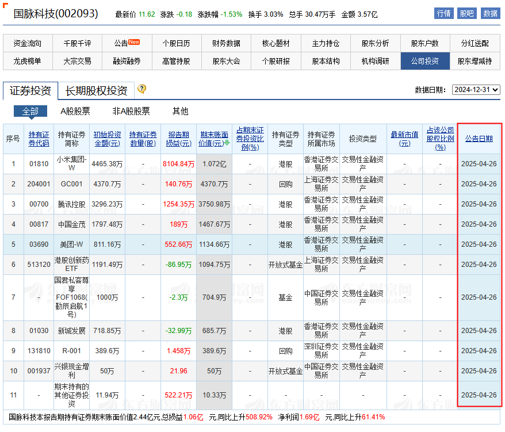The image size is (505, 432).
Task: Open the 主力持仓 menu item
Action: point(326,44)
